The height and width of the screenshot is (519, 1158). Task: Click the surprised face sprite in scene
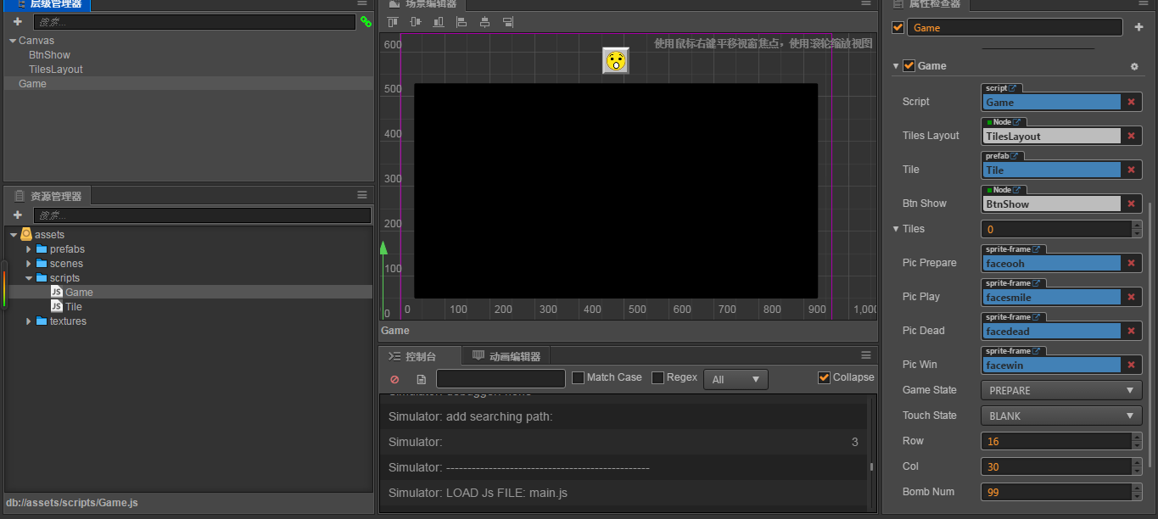[x=616, y=61]
